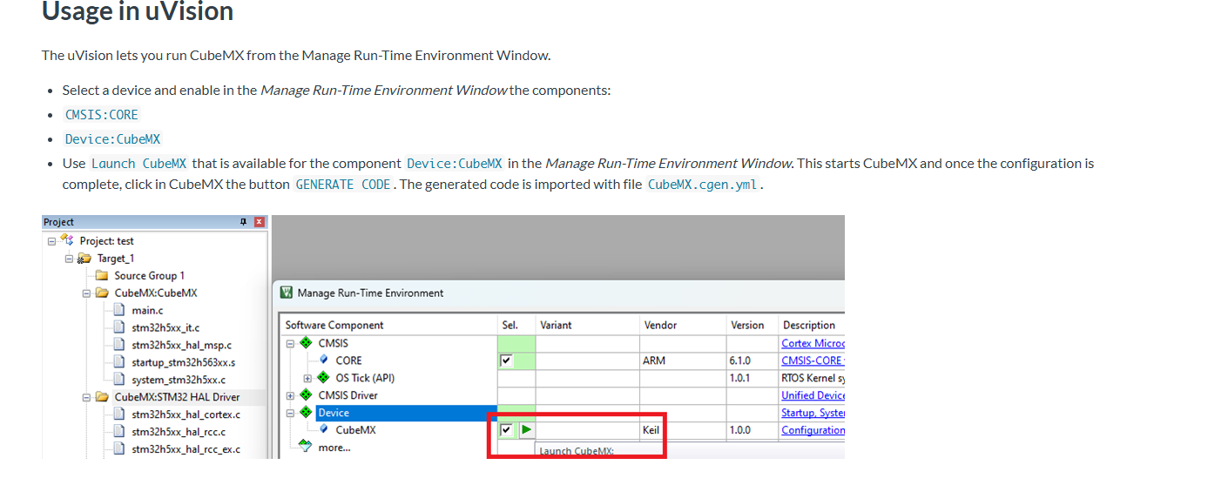
Task: Click the system_stm32h5xx.c file icon
Action: click(119, 380)
